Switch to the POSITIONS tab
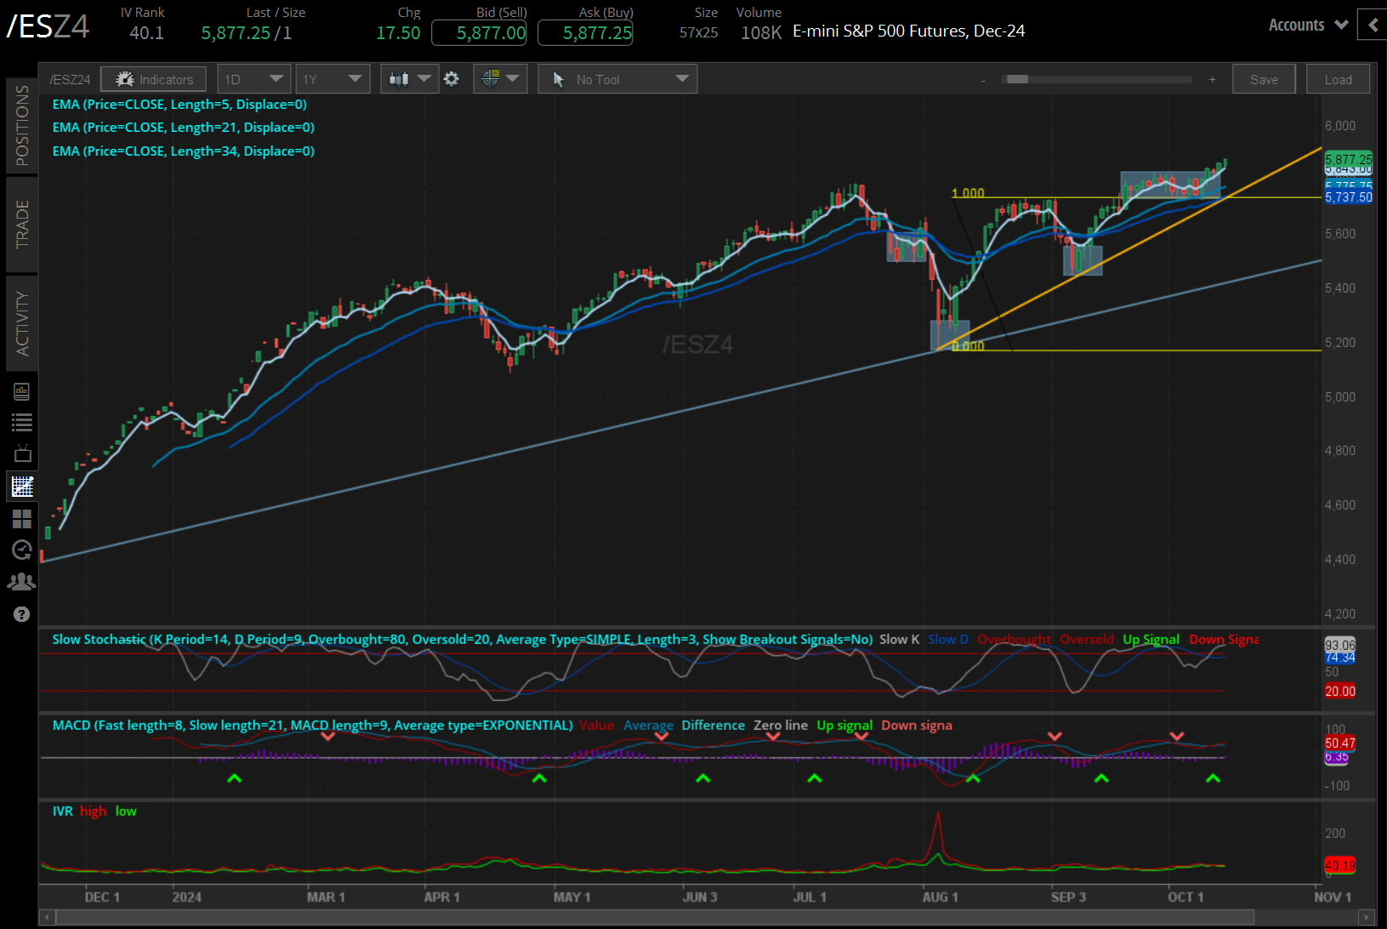 pos(22,124)
